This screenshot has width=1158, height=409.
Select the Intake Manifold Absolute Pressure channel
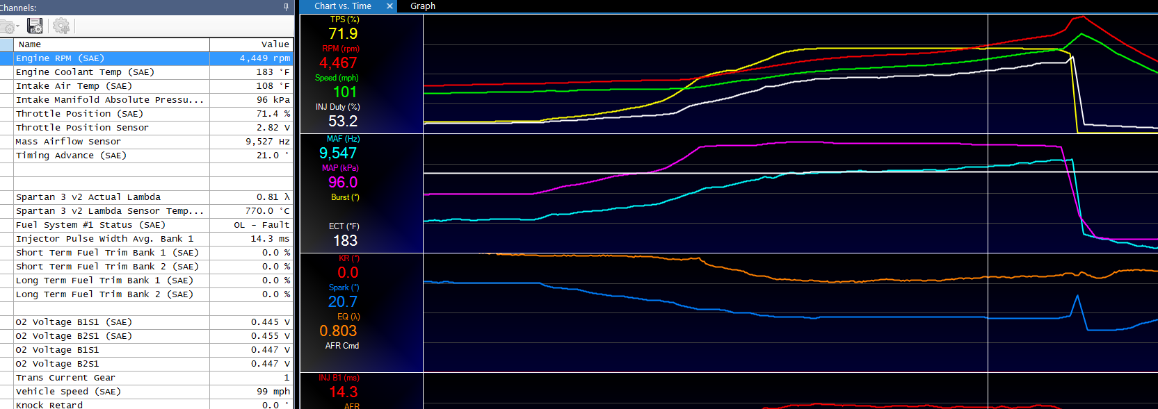click(111, 100)
